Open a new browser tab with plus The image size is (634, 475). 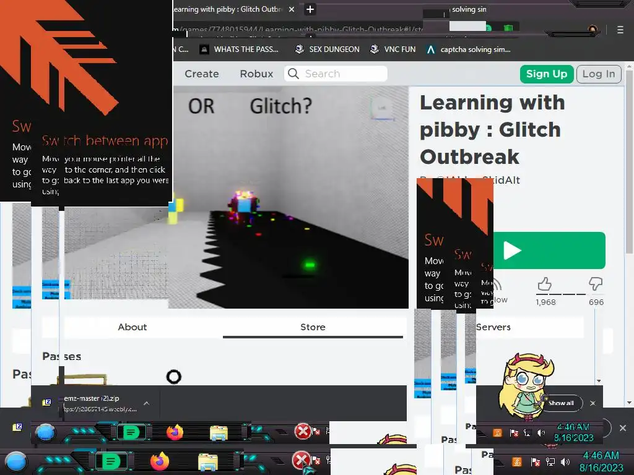point(310,9)
